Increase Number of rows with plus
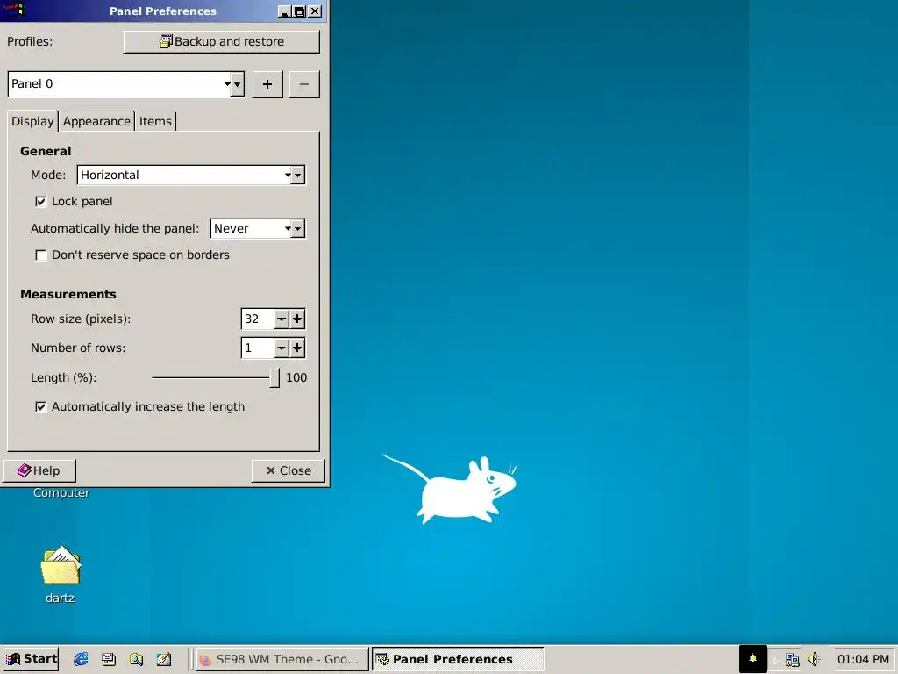 point(297,348)
